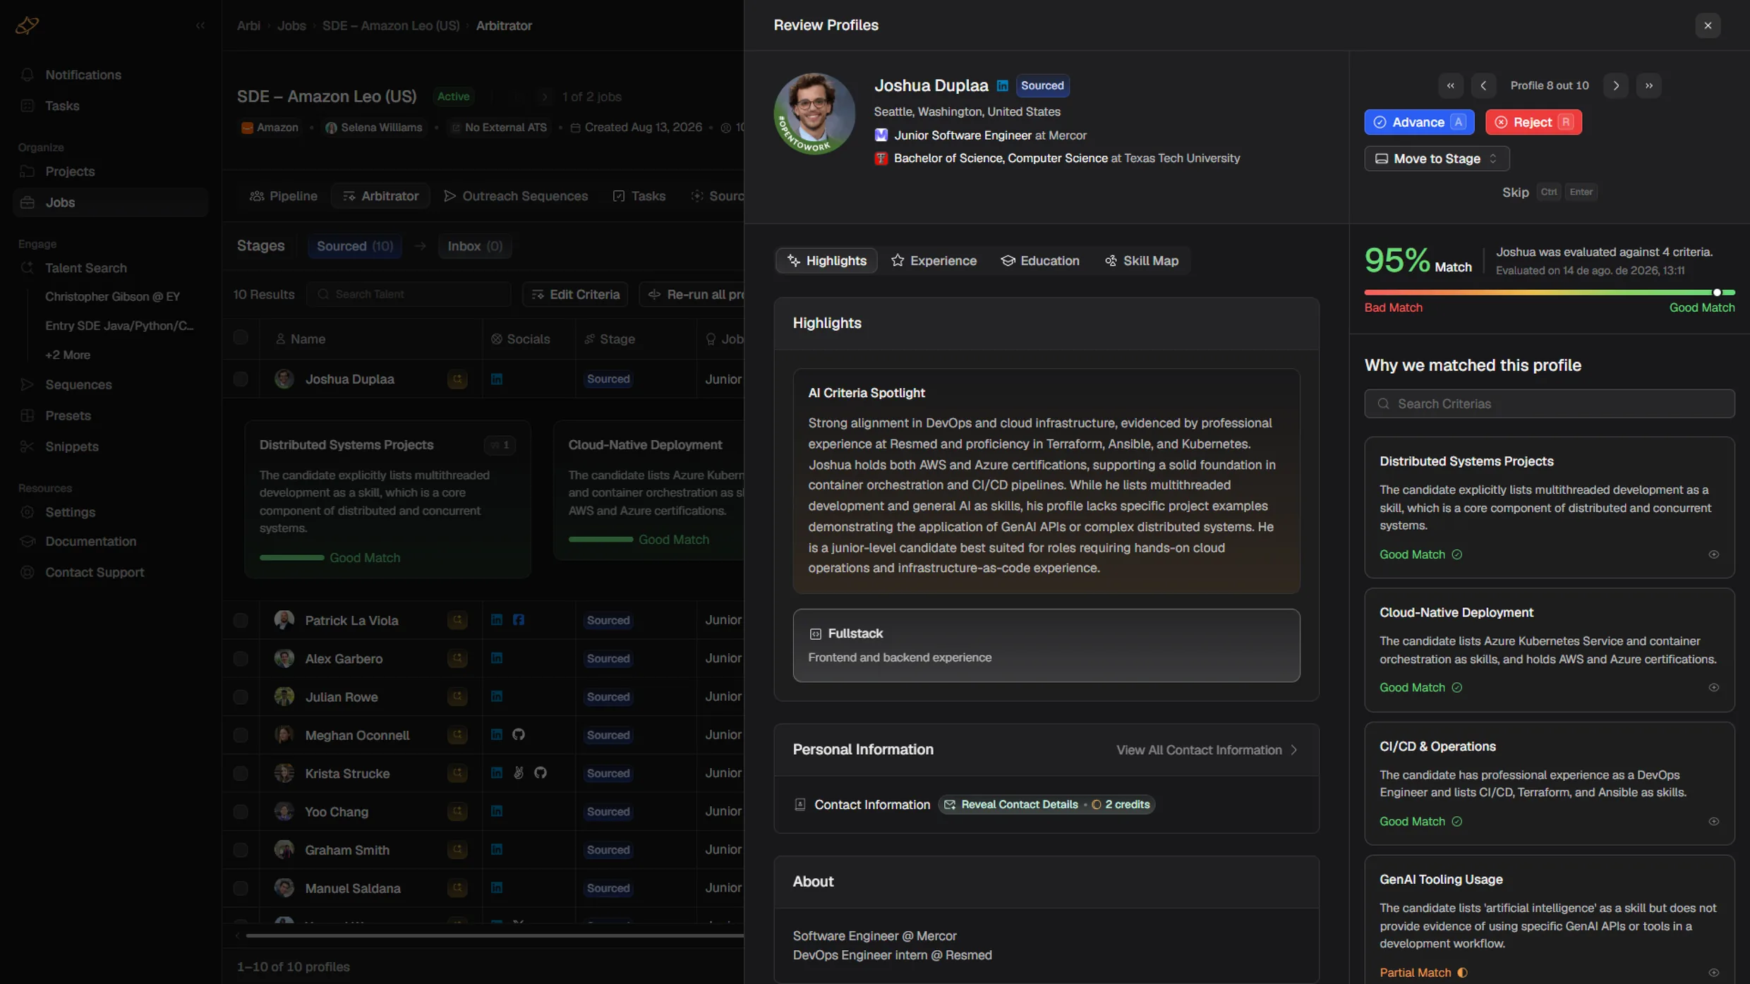1750x984 pixels.
Task: Click the Good Match bar in Distributed Systems card
Action: tap(291, 558)
